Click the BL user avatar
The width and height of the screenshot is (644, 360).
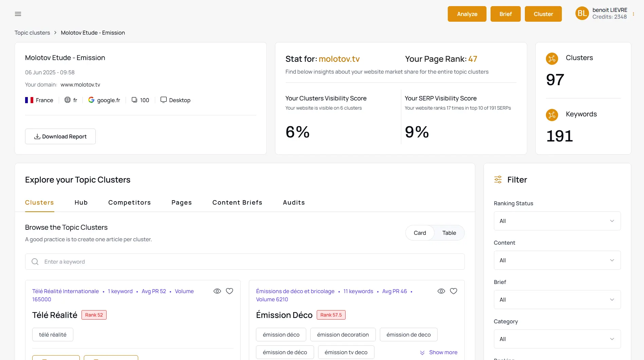[x=582, y=14]
